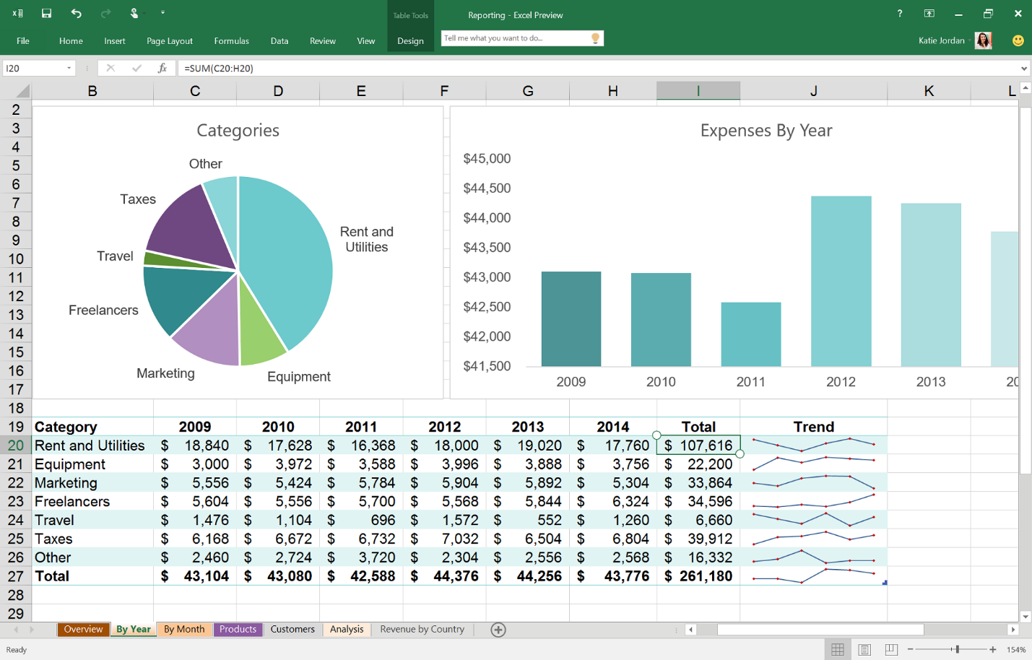Open the Design ribbon tab
Image resolution: width=1032 pixels, height=660 pixels.
[410, 41]
